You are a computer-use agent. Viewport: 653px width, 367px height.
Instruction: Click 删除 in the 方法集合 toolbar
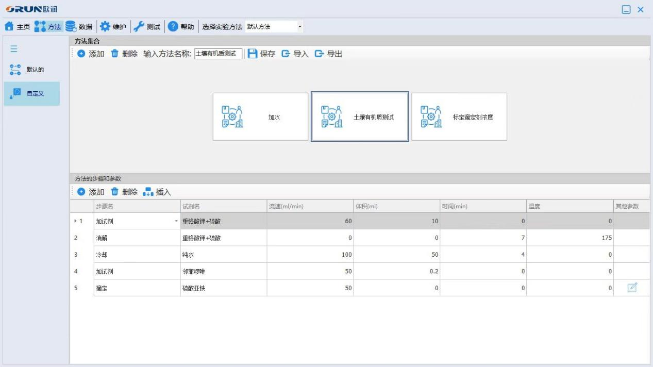click(124, 54)
